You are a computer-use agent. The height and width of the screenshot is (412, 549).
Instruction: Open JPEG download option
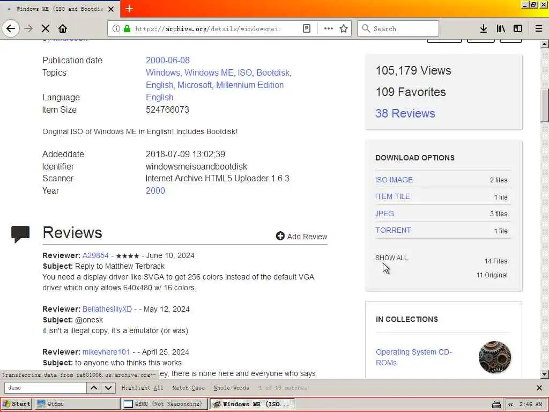[x=384, y=214]
